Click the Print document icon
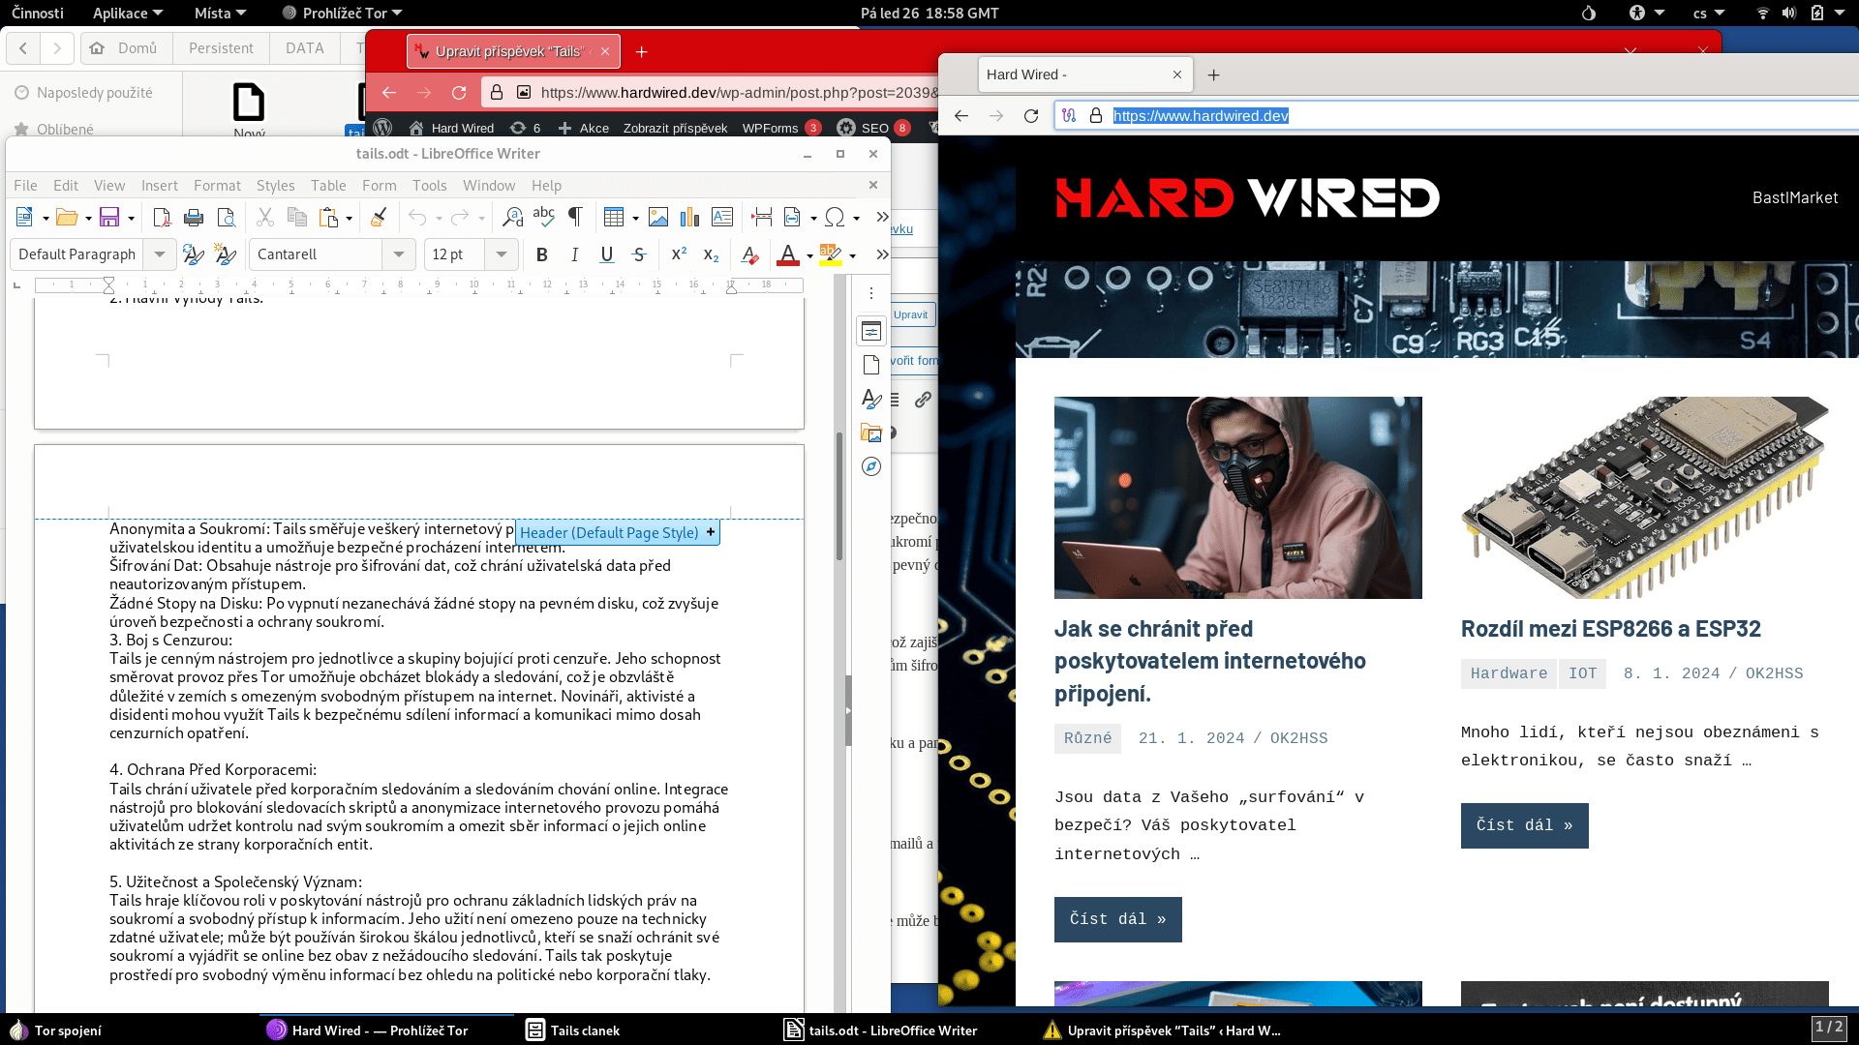Image resolution: width=1859 pixels, height=1045 pixels. point(194,218)
